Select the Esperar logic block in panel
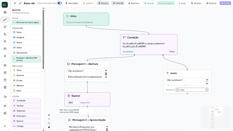 (x=26, y=121)
